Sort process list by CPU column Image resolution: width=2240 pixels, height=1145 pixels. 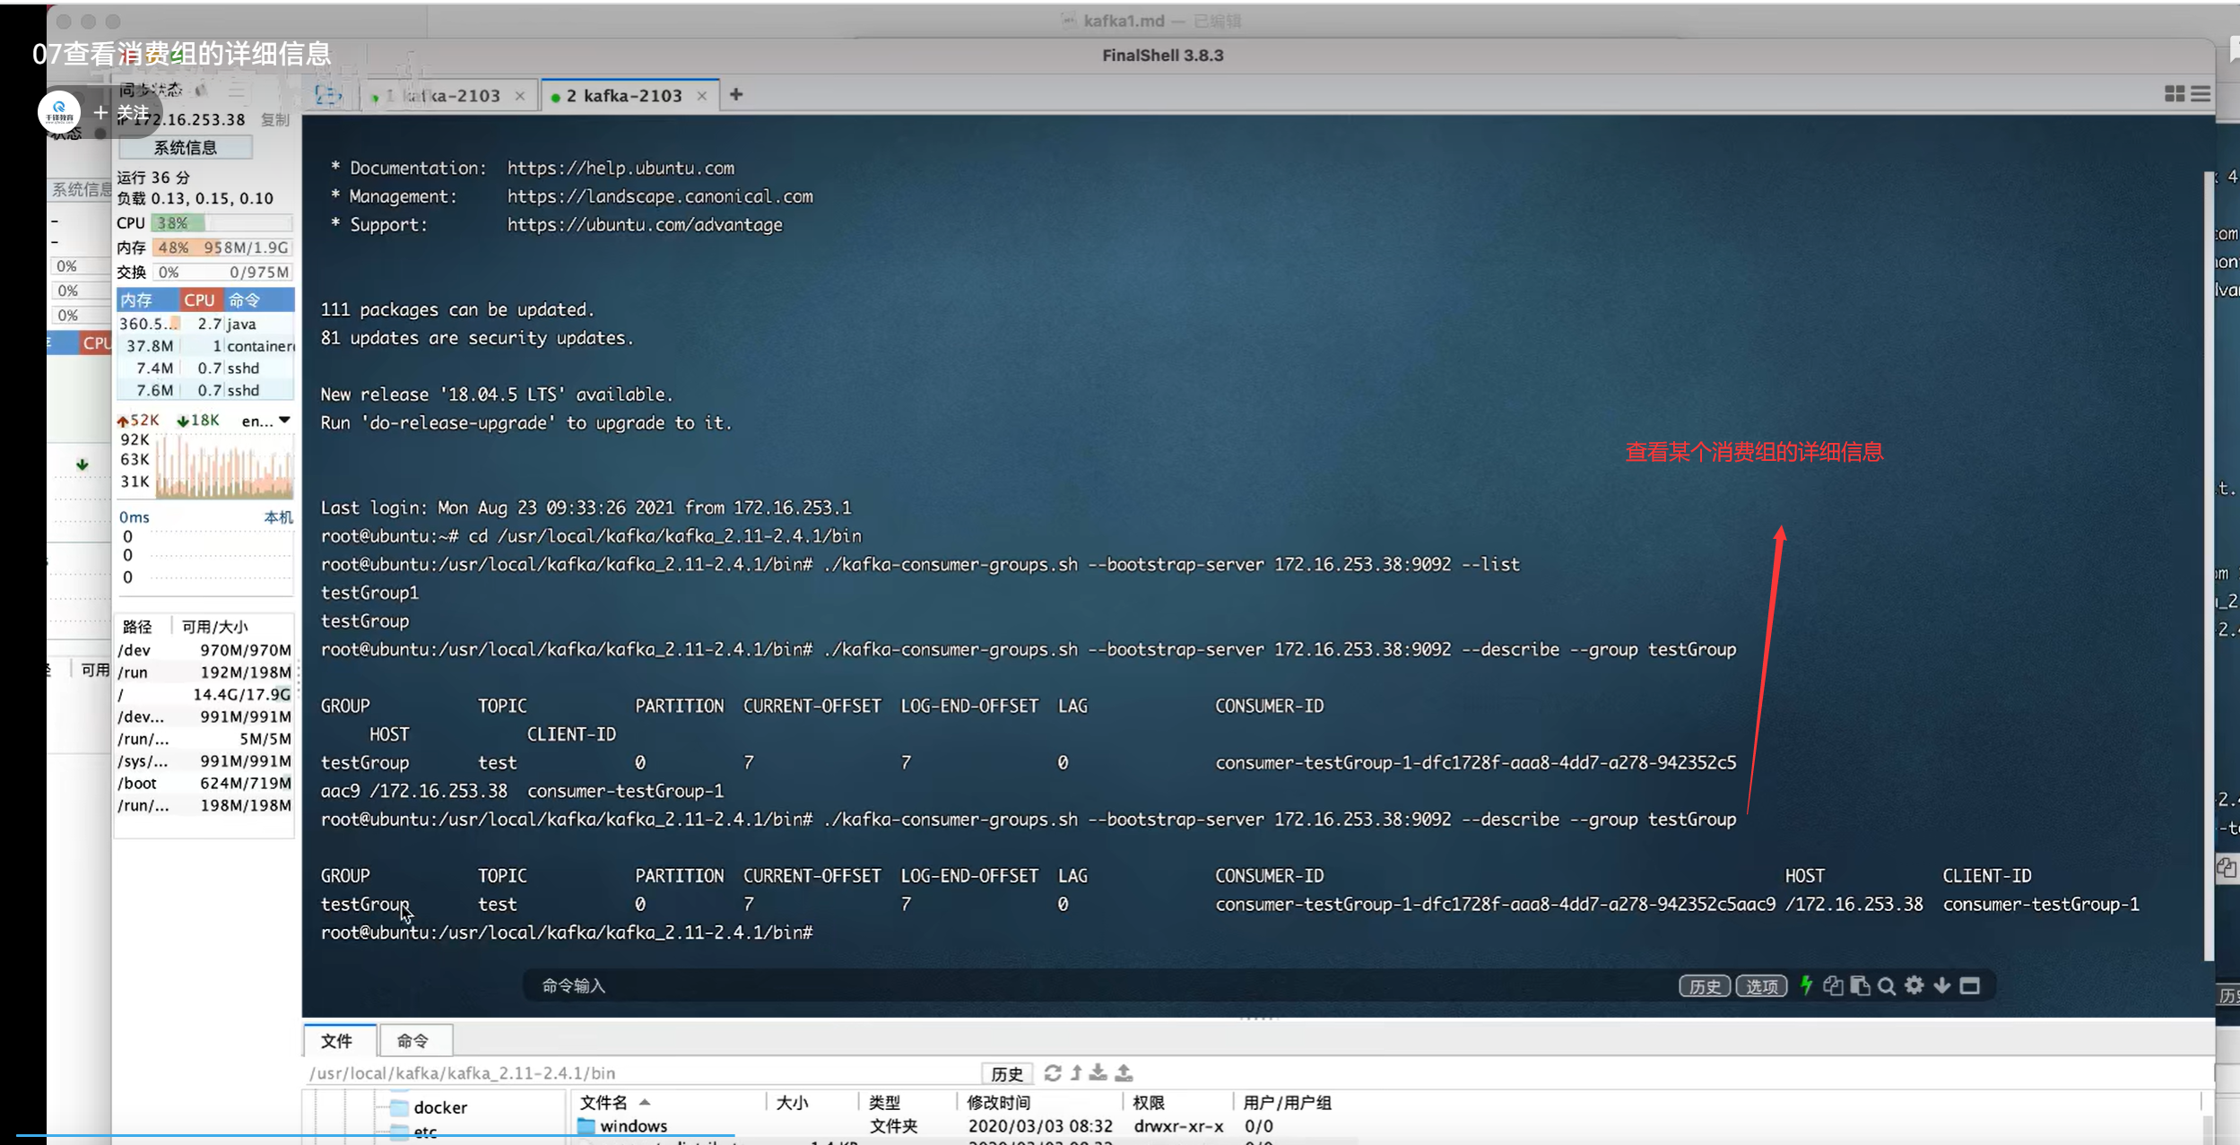(x=199, y=299)
